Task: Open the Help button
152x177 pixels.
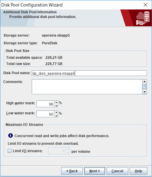Action: click(138, 171)
